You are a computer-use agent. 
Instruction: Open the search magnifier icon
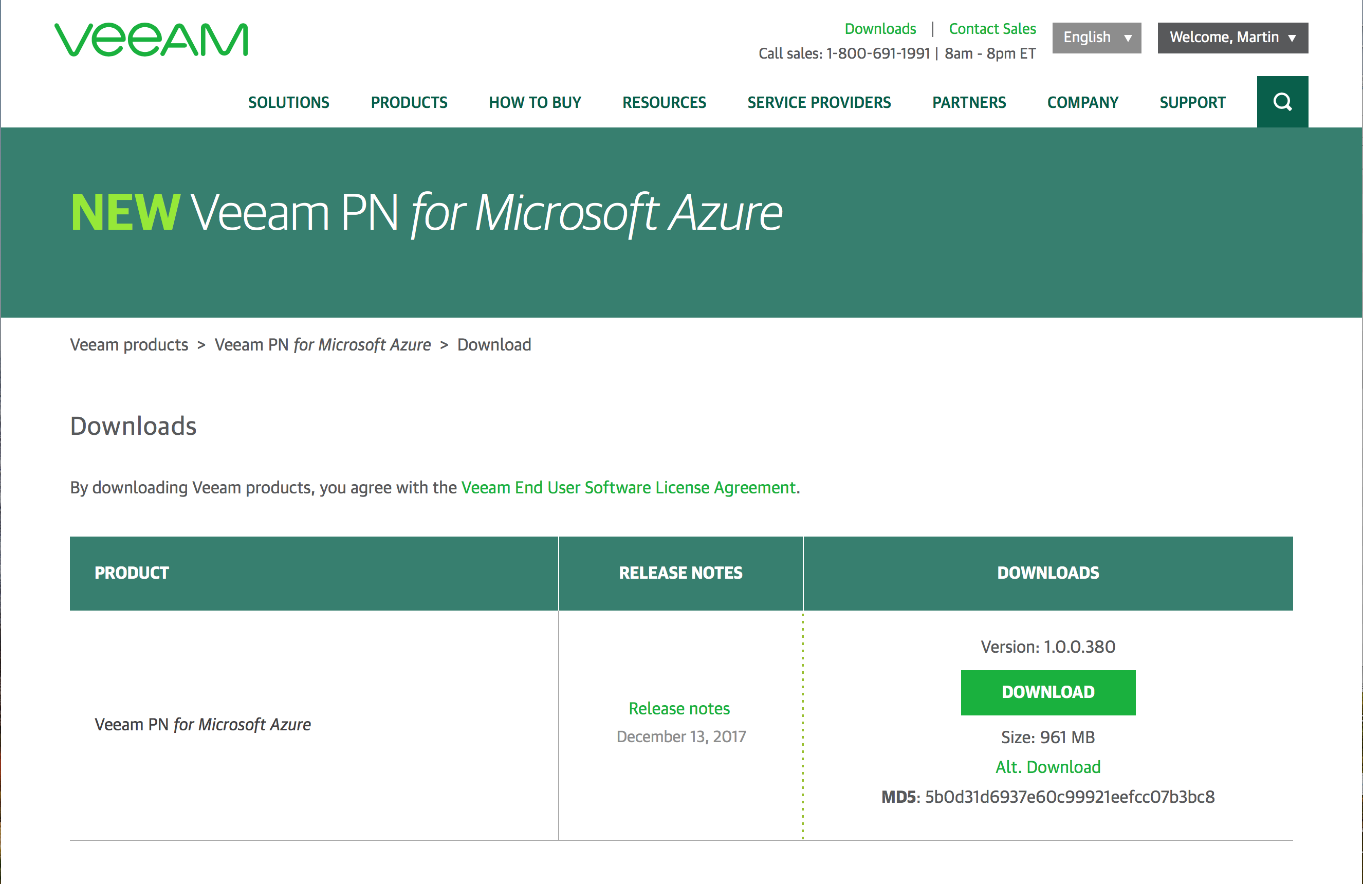[x=1282, y=102]
